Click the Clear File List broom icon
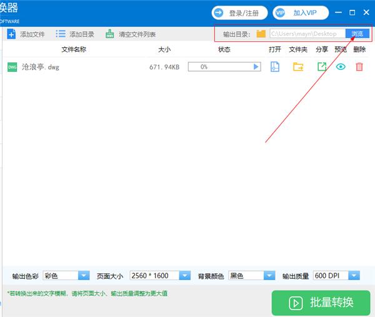Image resolution: width=375 pixels, height=317 pixels. pos(110,34)
